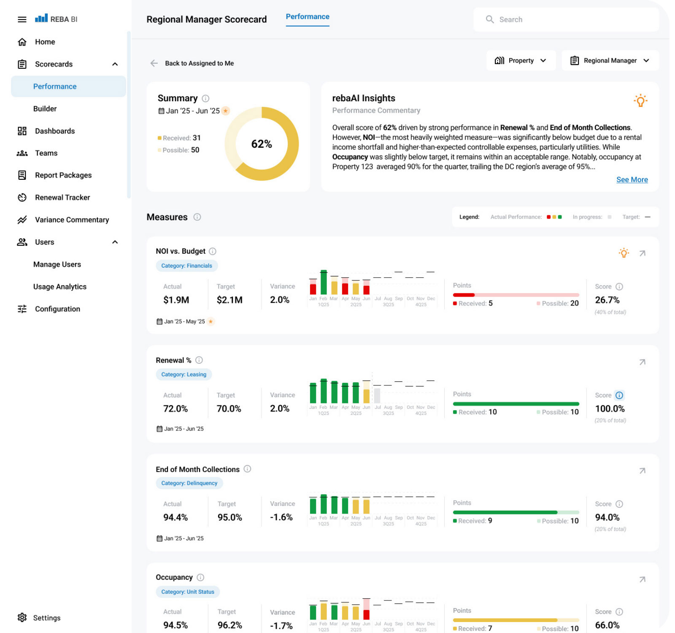Click the Scorecards clipboard icon

click(x=22, y=64)
